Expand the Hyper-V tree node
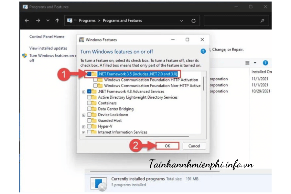 [x=84, y=126]
